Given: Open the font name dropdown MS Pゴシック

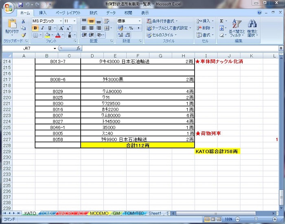Looking at the screenshot, I should (61, 21).
